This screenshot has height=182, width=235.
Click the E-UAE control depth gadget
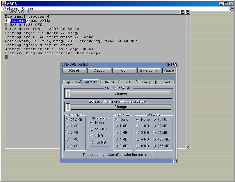point(175,64)
